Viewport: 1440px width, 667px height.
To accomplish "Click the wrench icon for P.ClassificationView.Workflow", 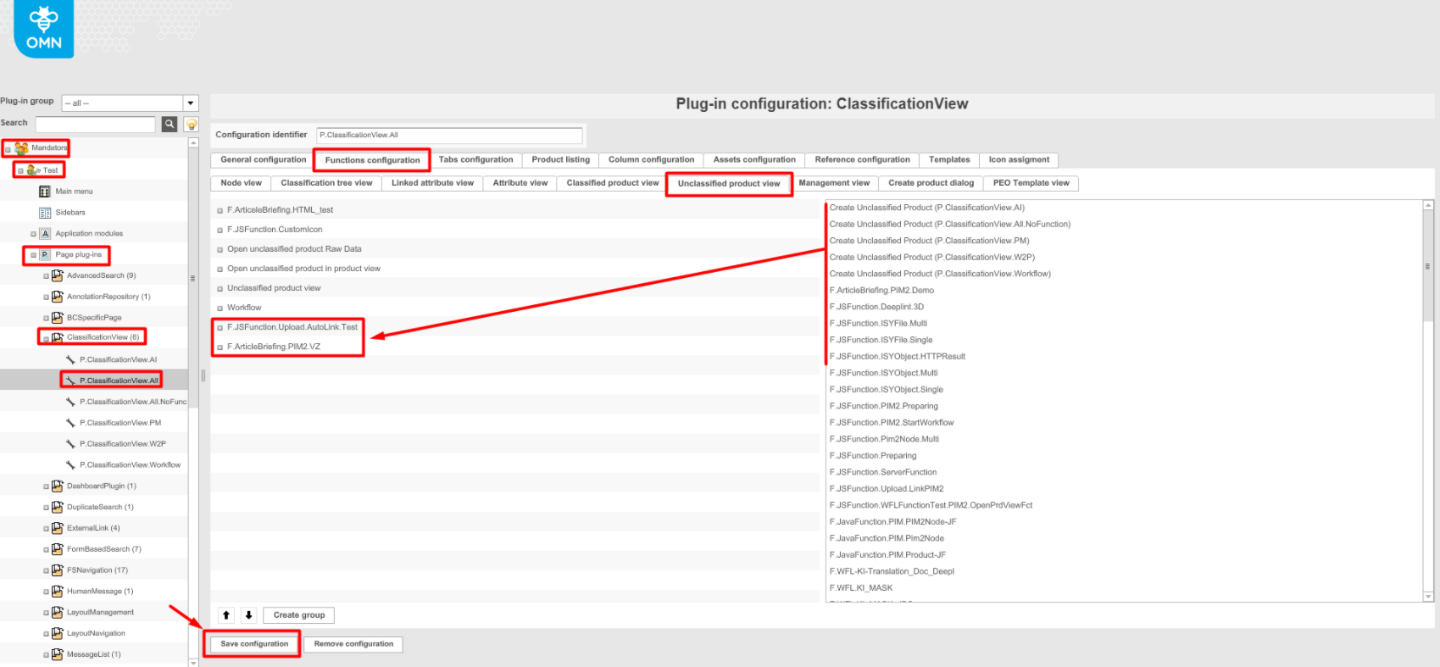I will pyautogui.click(x=70, y=465).
